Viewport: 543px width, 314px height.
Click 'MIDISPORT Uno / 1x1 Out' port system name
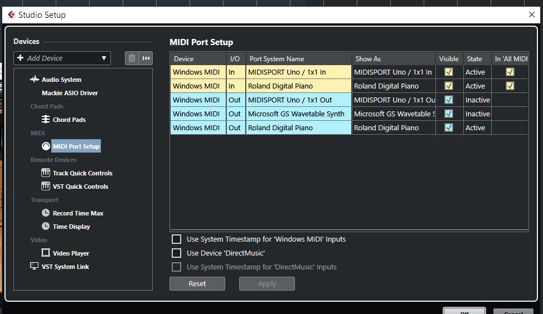299,100
